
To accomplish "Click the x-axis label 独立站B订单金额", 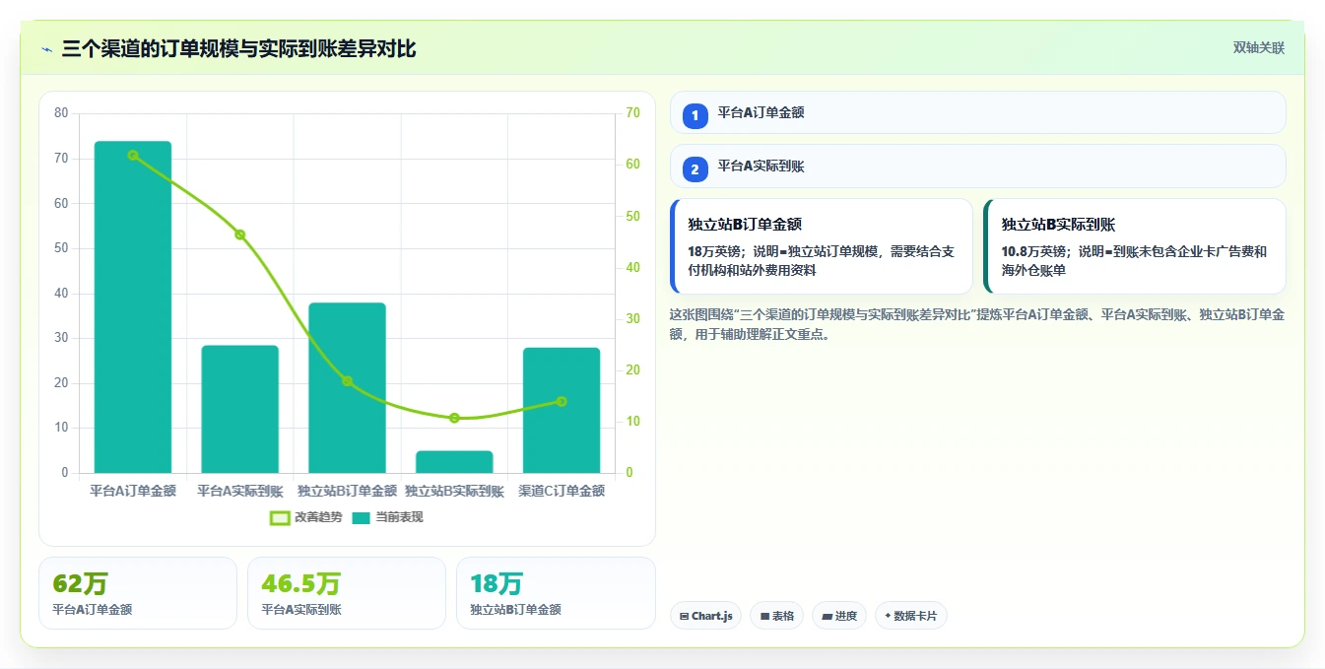I will coord(347,491).
